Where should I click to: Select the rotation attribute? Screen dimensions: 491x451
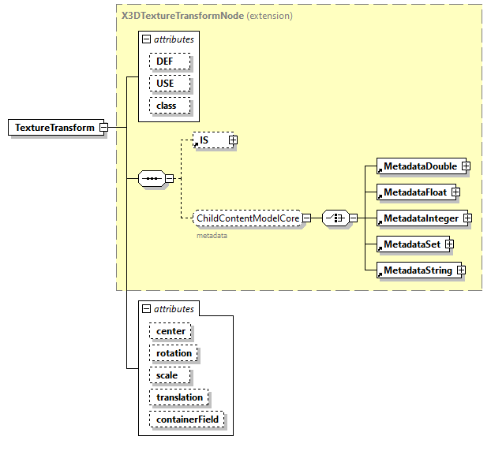click(x=174, y=353)
